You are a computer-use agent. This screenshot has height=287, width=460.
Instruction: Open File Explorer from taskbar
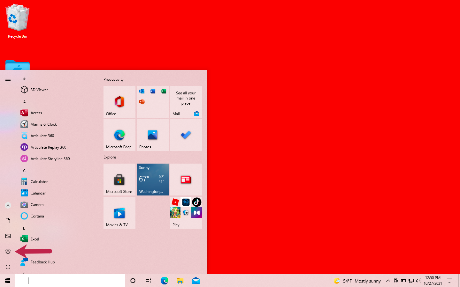180,281
